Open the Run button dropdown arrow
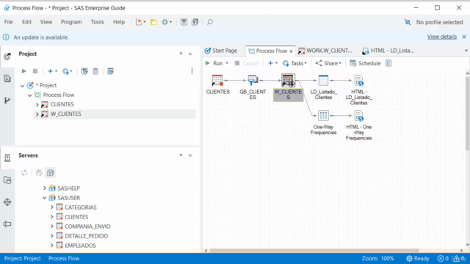 click(227, 63)
